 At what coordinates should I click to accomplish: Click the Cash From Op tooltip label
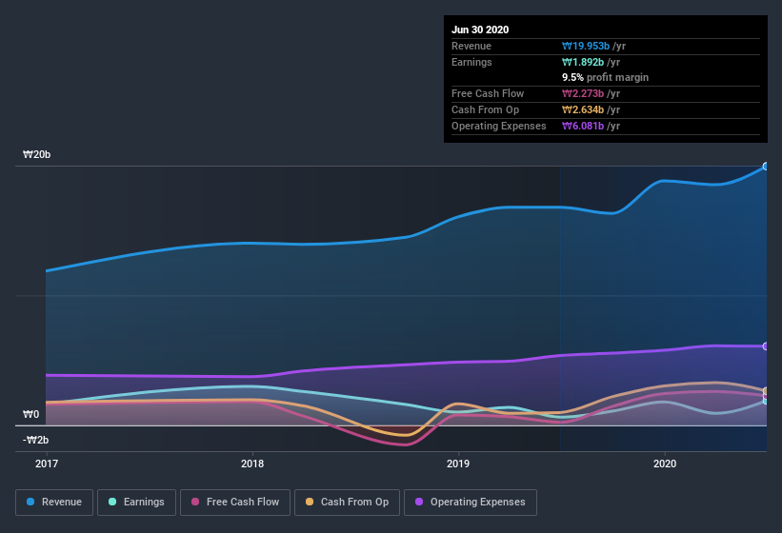[485, 109]
